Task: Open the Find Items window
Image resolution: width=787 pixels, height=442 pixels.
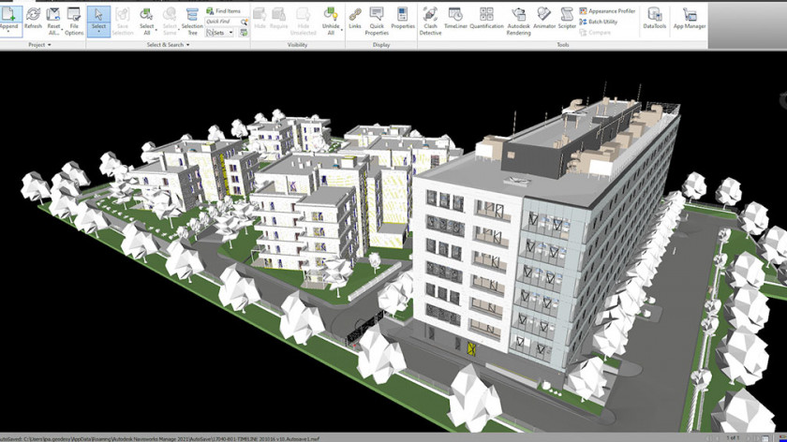Action: pos(223,11)
